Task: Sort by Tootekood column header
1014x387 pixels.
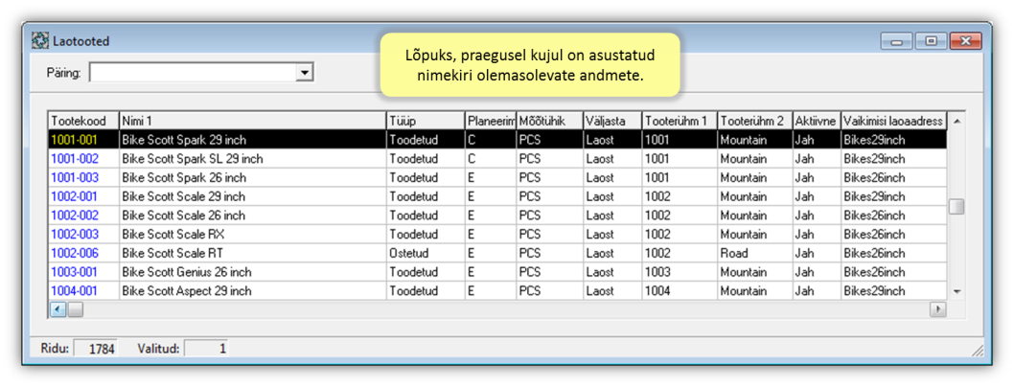Action: [x=83, y=121]
